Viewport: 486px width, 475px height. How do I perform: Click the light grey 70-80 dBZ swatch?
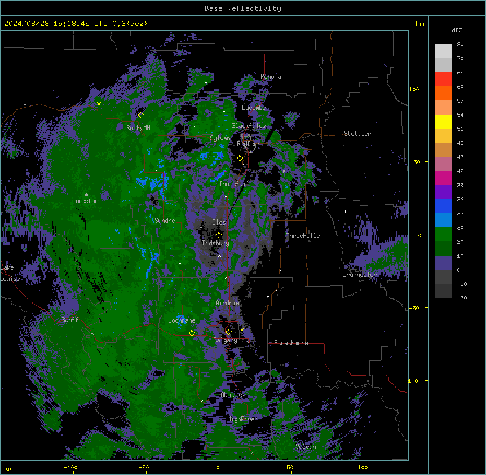443,51
